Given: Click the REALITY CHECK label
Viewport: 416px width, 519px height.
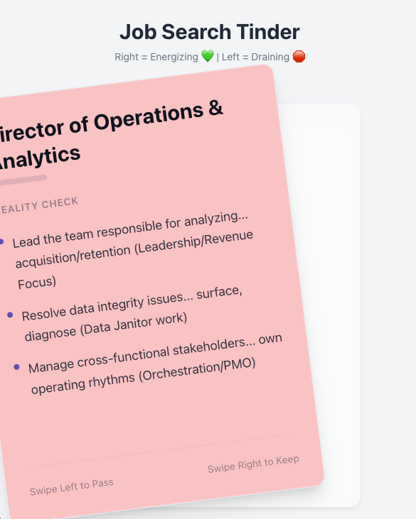Looking at the screenshot, I should tap(39, 205).
